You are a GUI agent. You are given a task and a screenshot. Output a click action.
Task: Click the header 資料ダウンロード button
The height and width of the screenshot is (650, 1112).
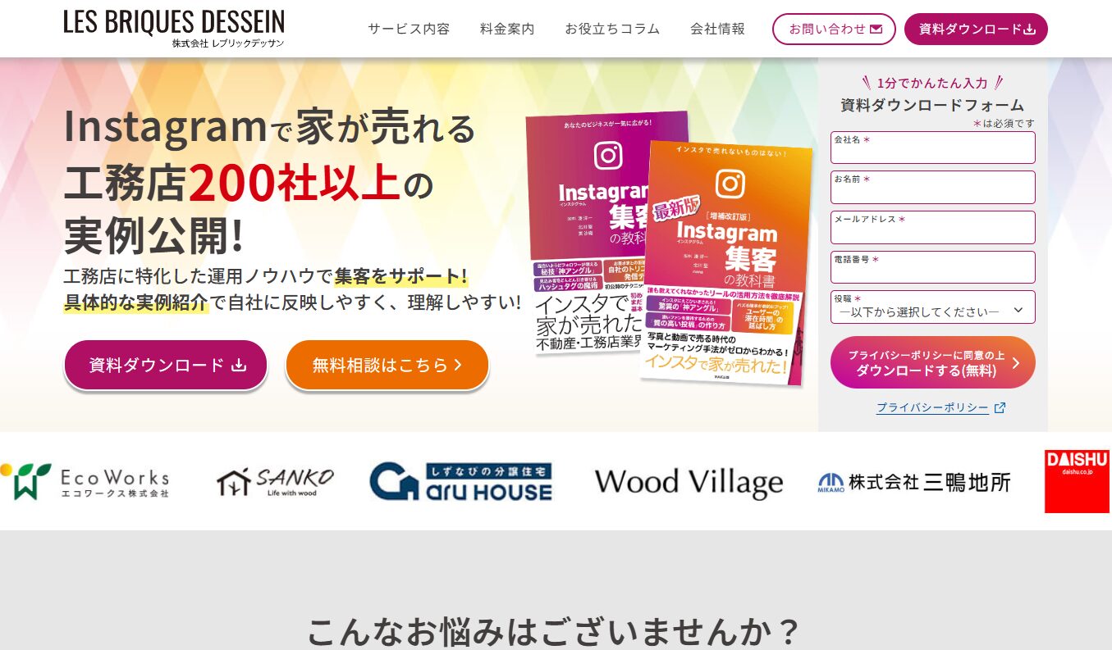click(x=976, y=29)
